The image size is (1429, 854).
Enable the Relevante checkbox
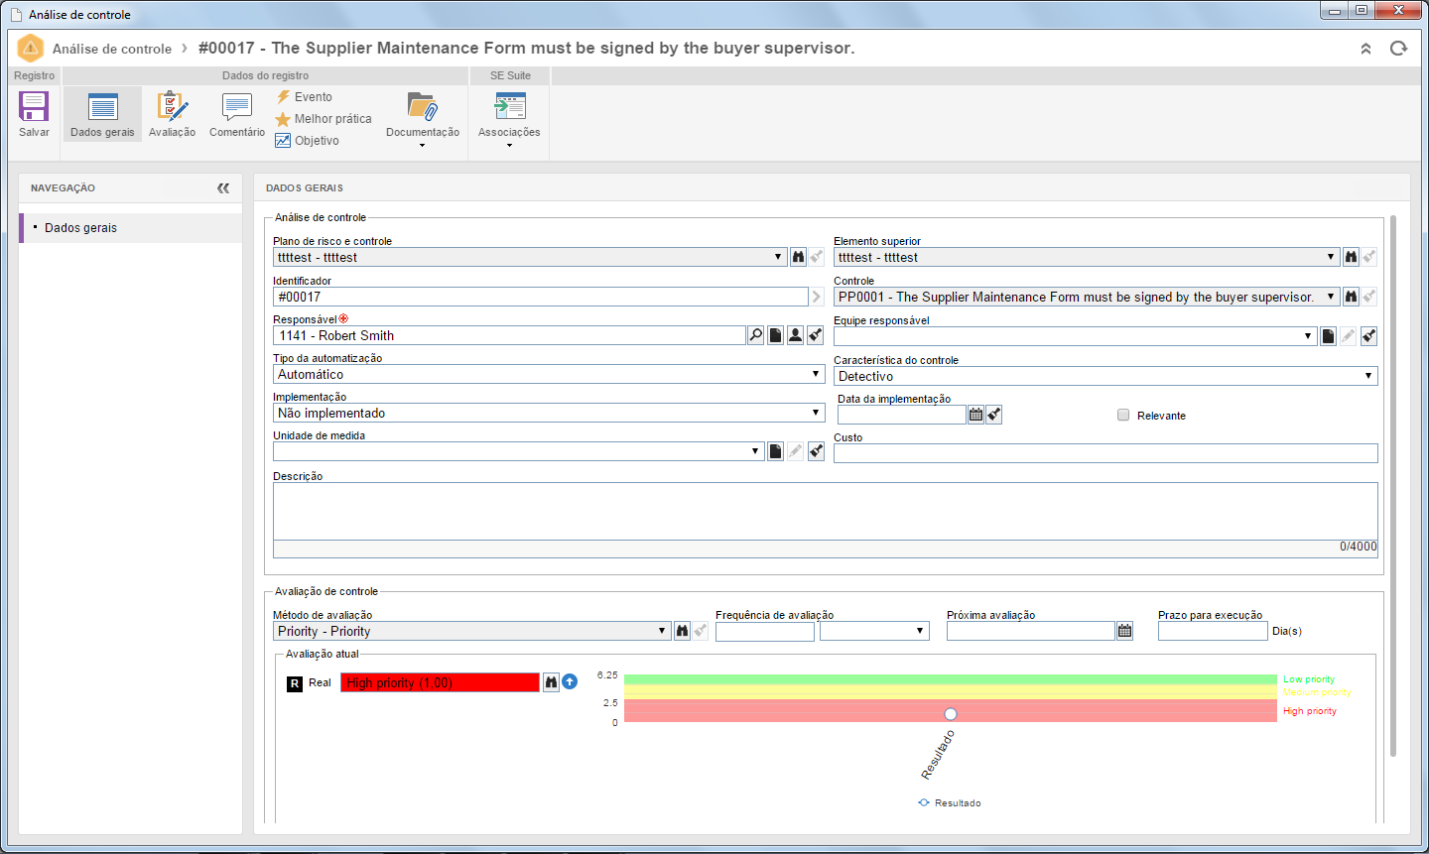coord(1123,416)
